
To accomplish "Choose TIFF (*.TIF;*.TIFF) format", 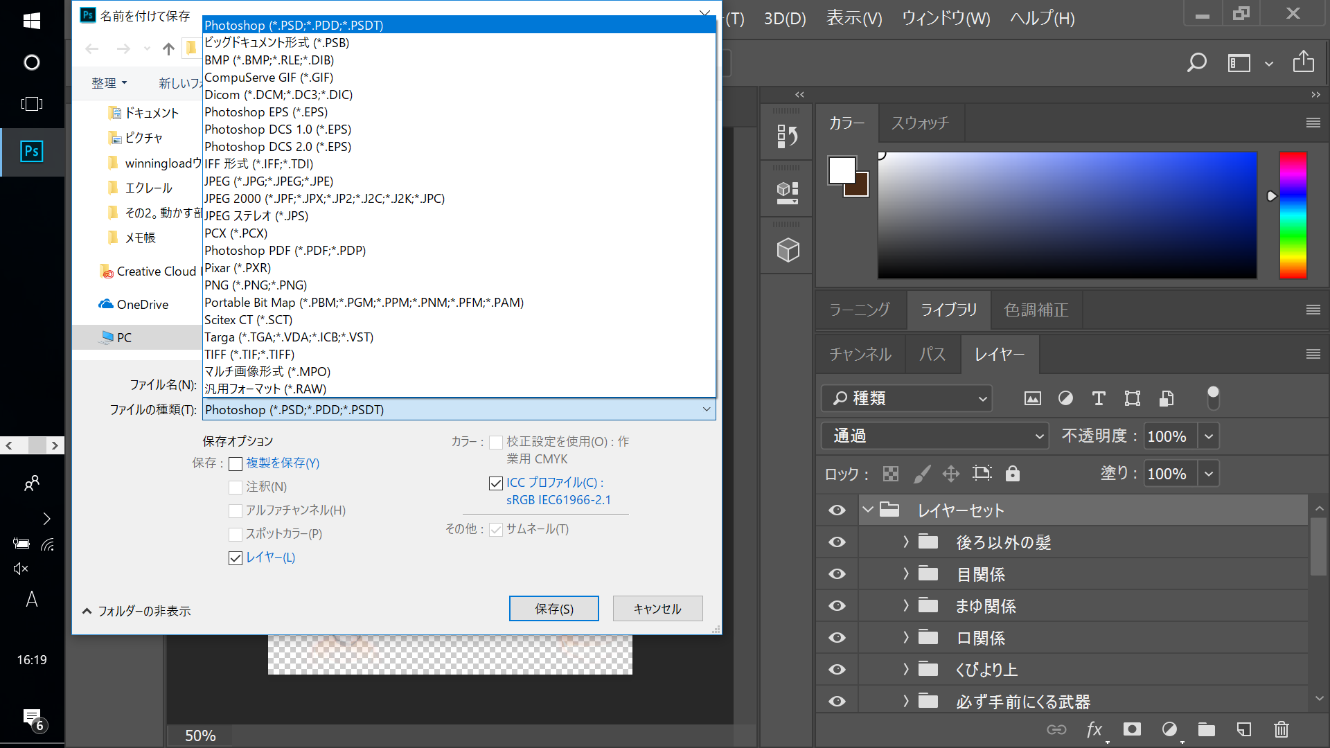I will 459,355.
